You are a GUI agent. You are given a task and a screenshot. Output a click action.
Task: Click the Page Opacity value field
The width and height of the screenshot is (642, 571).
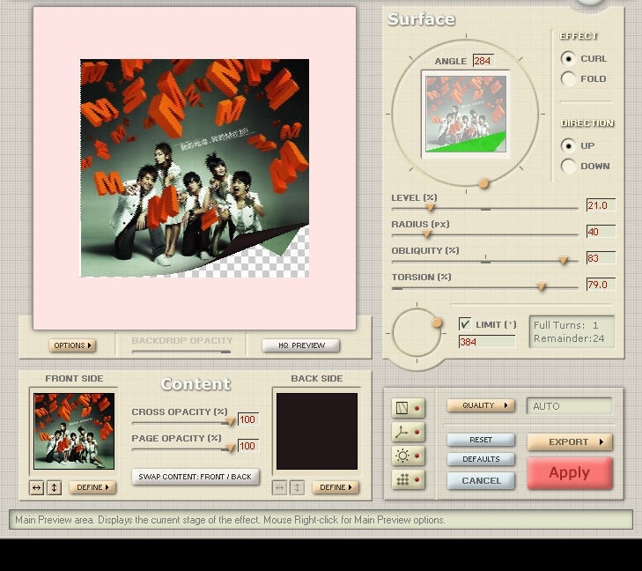(248, 446)
